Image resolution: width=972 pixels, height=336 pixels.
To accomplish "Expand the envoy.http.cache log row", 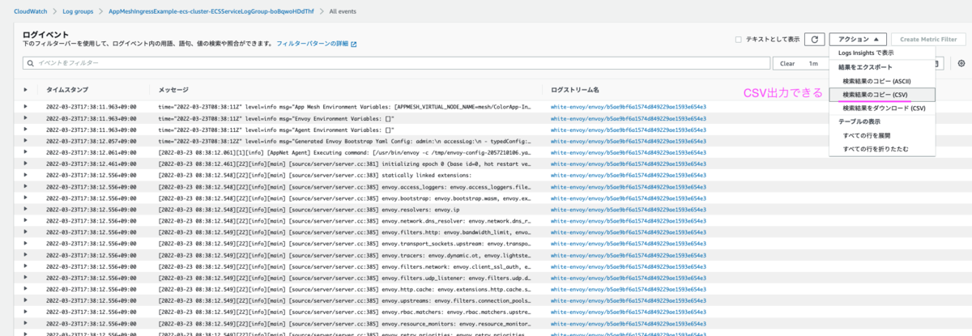I will (26, 288).
